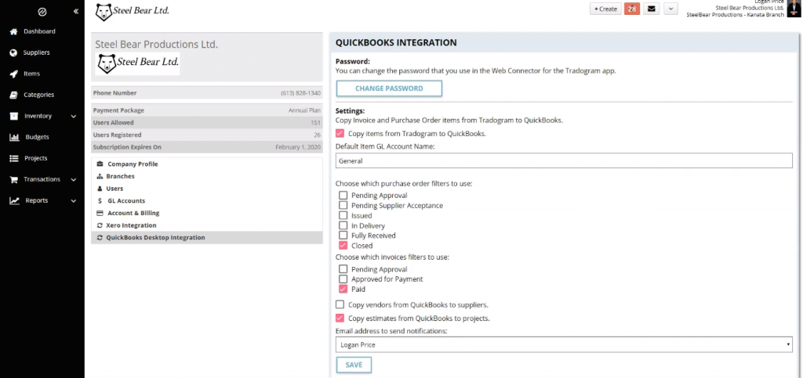The height and width of the screenshot is (378, 803).
Task: Go to Dashboard in sidebar
Action: tap(39, 31)
